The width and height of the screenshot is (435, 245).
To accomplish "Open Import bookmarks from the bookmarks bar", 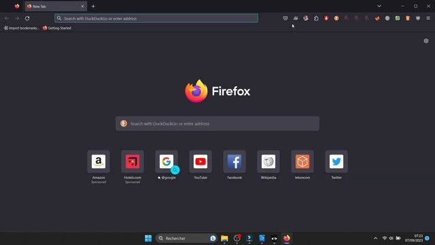I will (x=21, y=28).
